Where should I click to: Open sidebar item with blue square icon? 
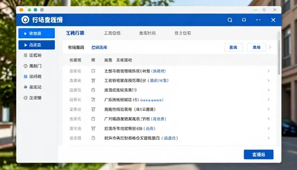tap(32, 77)
